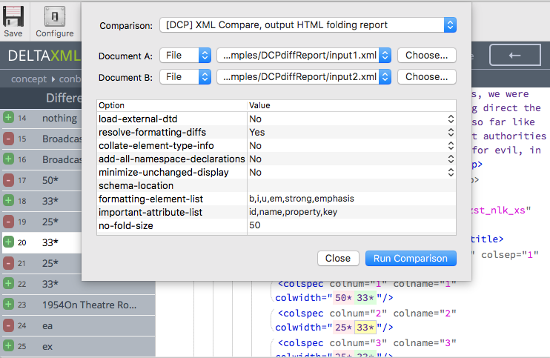This screenshot has height=358, width=550.
Task: Click green plus icon on row 14
Action: click(8, 118)
